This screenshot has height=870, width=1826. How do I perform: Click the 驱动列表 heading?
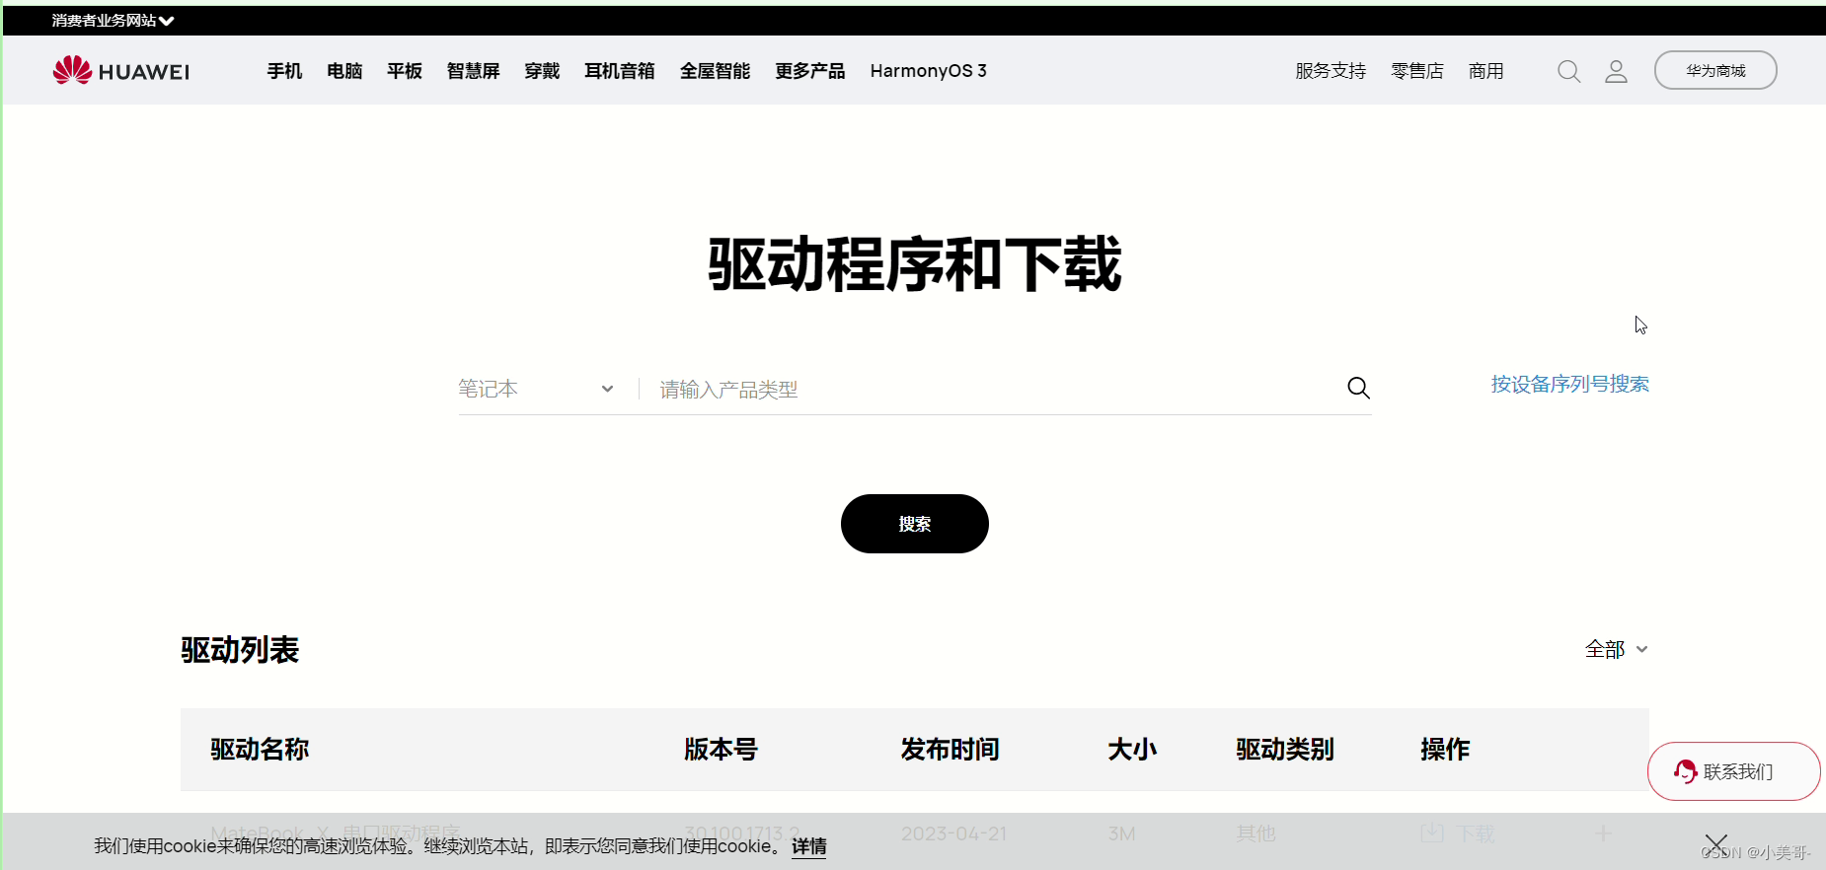pyautogui.click(x=240, y=650)
